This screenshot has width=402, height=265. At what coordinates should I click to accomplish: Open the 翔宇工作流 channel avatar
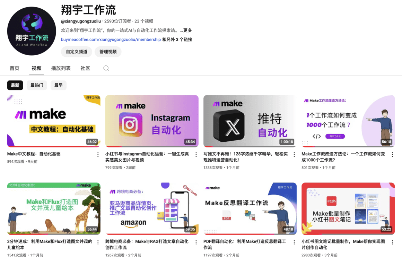(x=32, y=31)
